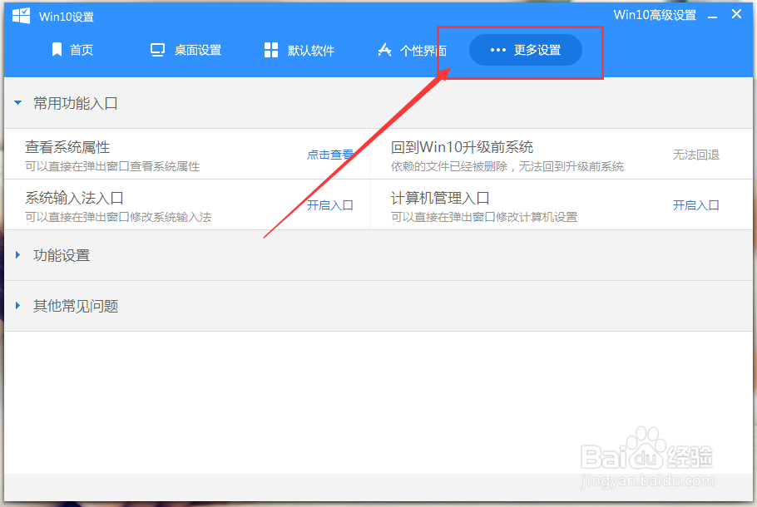Close the Win10设置 window

[736, 14]
